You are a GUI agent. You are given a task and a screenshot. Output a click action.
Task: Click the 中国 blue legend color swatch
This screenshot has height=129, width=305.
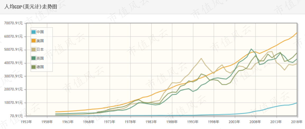[34, 32]
